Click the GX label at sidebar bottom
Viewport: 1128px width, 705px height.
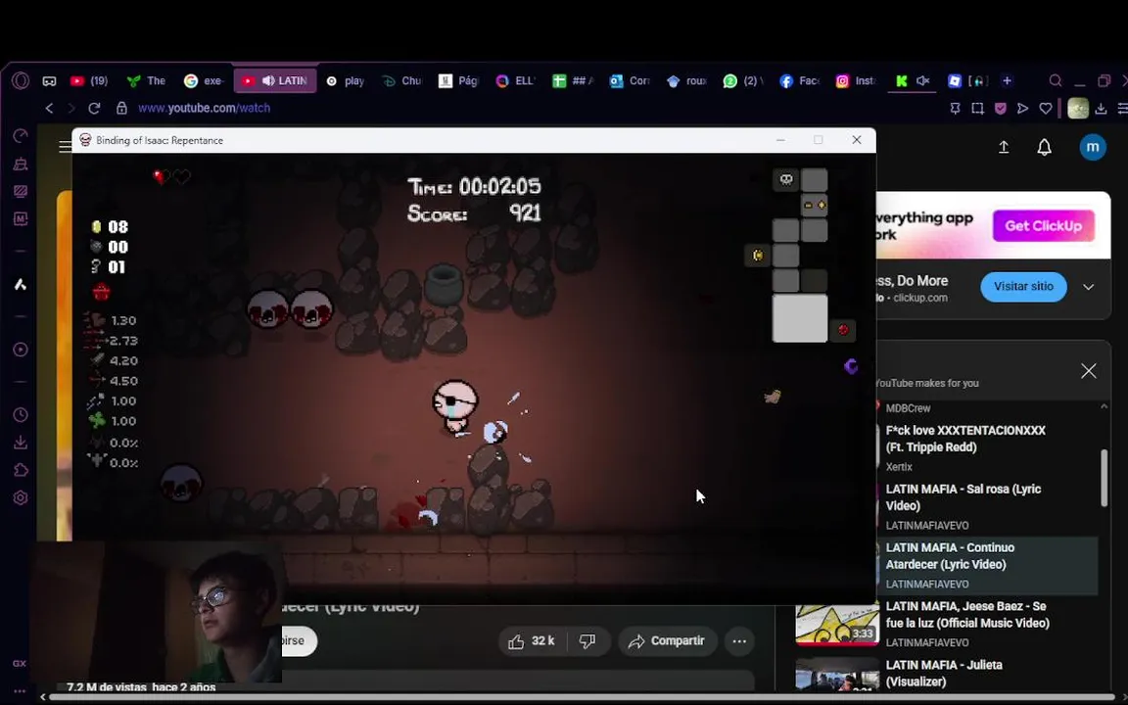click(x=20, y=663)
